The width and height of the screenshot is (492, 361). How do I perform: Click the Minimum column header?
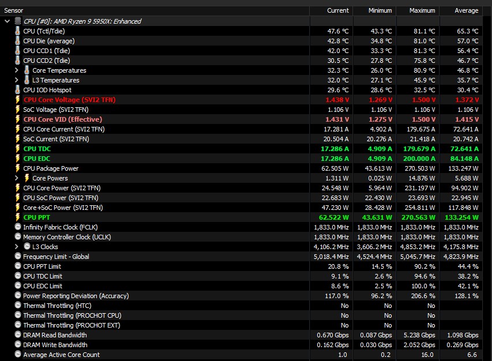375,10
